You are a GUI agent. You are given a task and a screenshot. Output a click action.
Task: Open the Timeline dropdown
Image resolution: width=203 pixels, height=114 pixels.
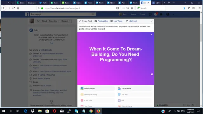pos(54,21)
